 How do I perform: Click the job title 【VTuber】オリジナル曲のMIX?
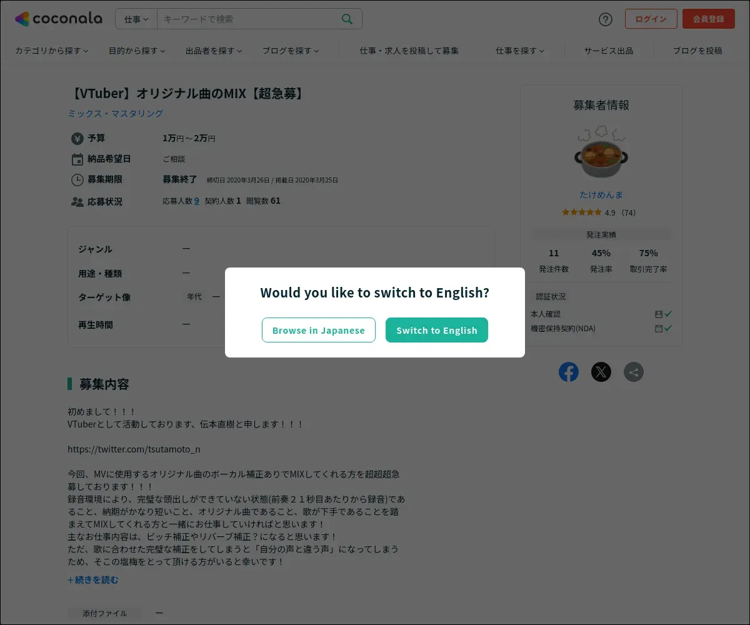(x=187, y=94)
